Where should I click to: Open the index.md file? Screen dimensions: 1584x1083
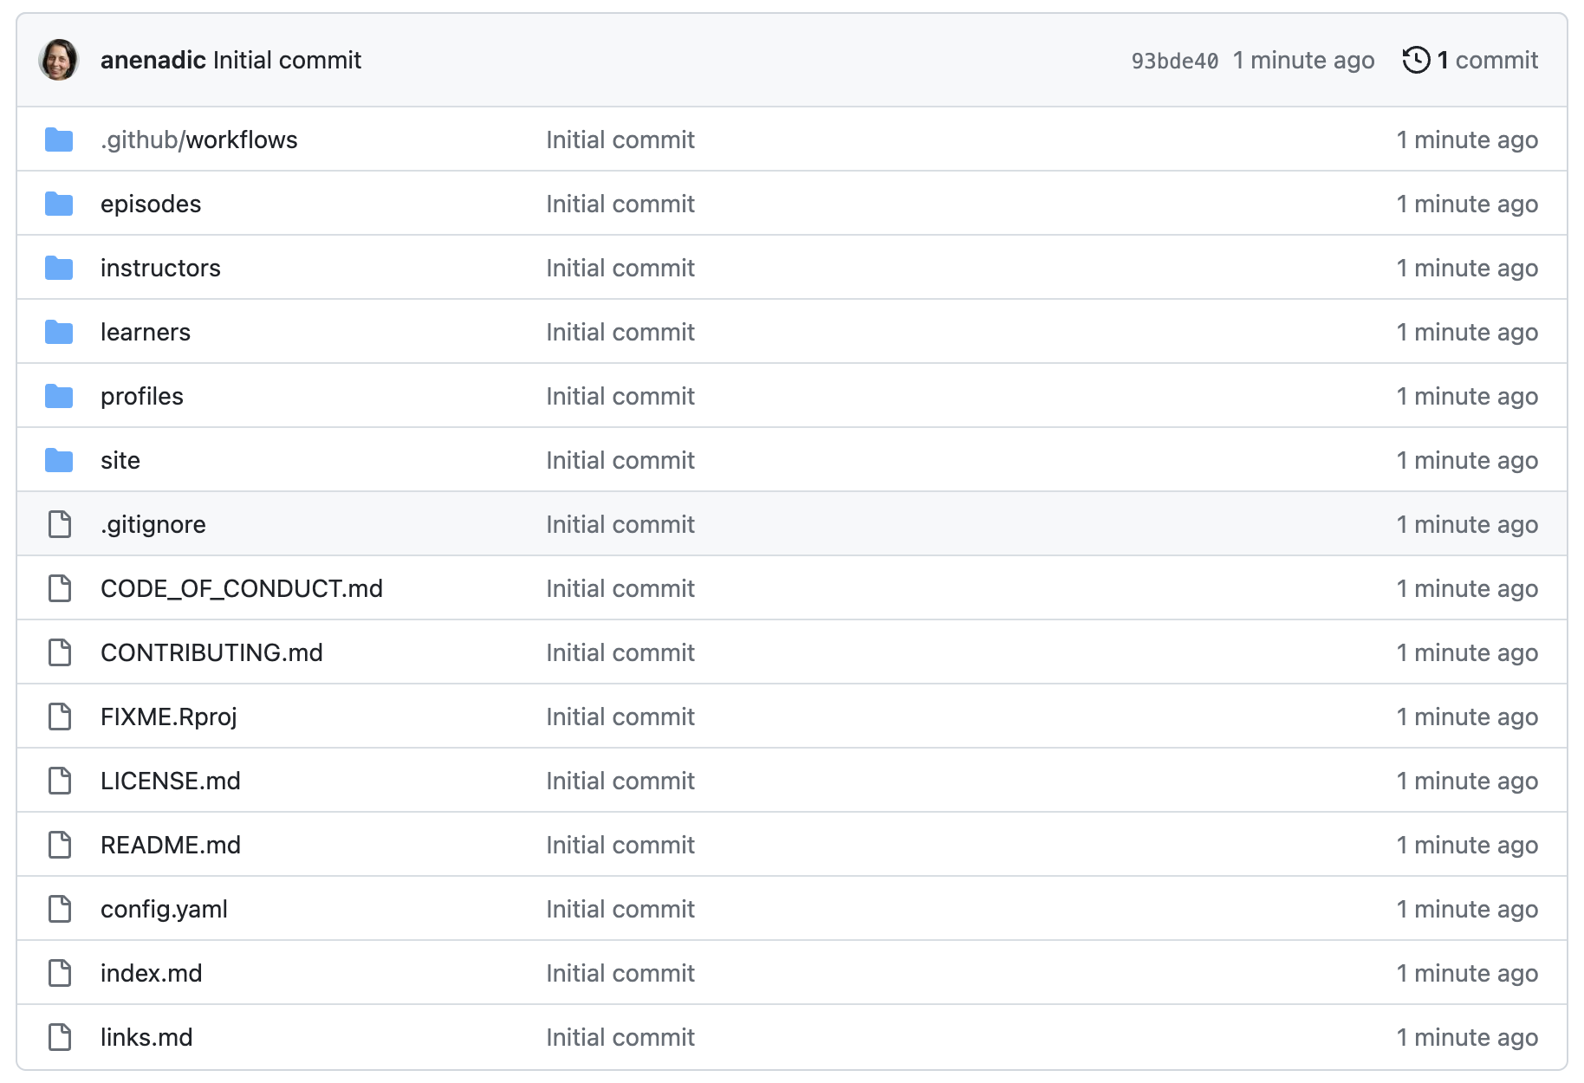(151, 973)
